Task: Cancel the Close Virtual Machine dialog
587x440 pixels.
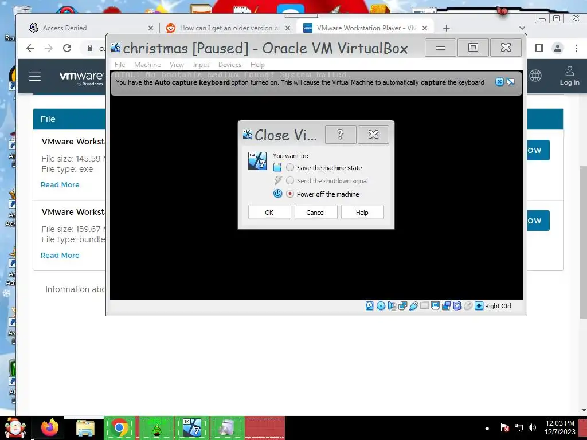Action: [x=316, y=212]
